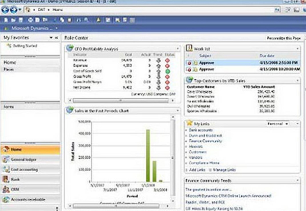Open Finance Community Feeds web part menu
This screenshot has height=211, width=306.
tap(298, 180)
